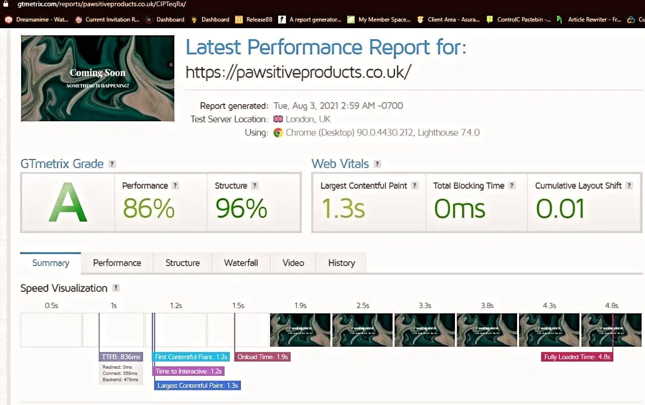
Task: Click Time to Interactive 1.2s marker
Action: pyautogui.click(x=188, y=371)
